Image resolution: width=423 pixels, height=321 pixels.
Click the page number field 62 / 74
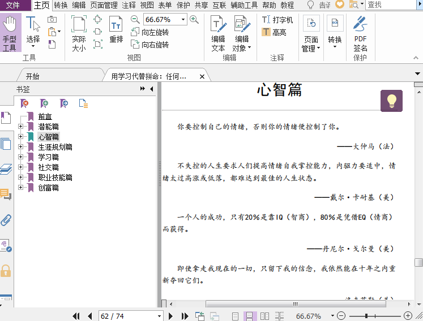pyautogui.click(x=127, y=316)
